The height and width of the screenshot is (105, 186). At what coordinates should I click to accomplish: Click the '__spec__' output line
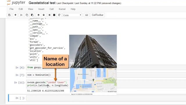click(x=36, y=30)
